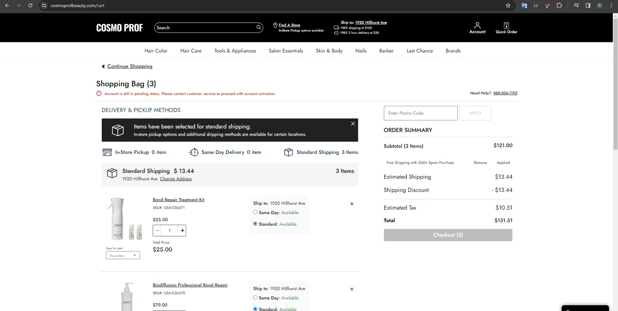618x311 pixels.
Task: Click Same Day Delivery clock icon
Action: (x=194, y=152)
